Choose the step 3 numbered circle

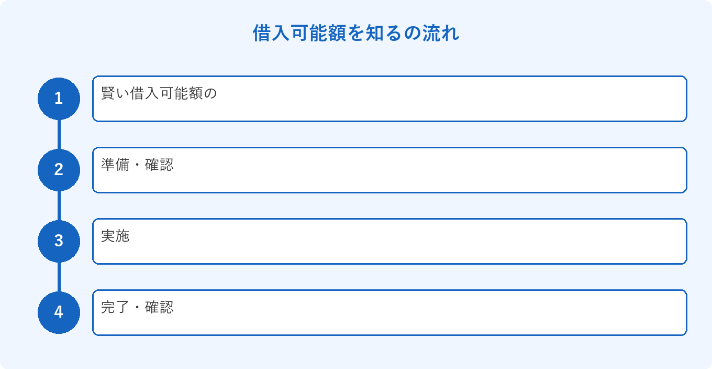coord(59,241)
